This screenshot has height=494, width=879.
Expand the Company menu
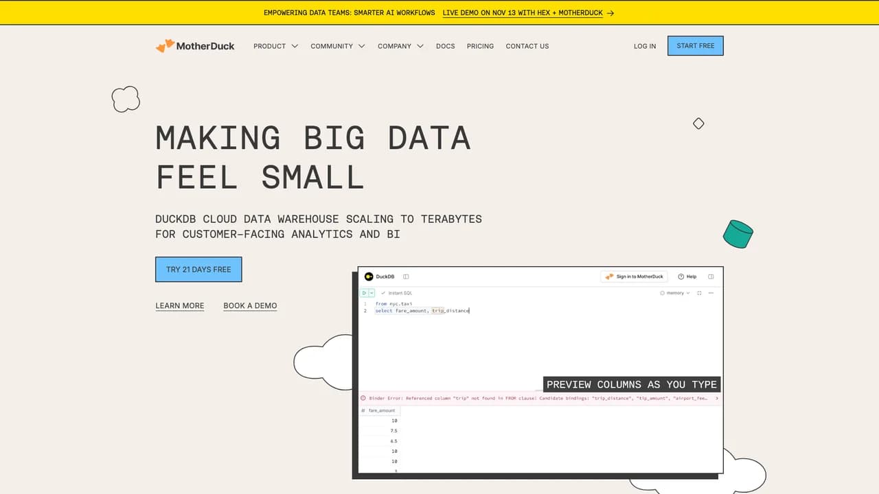pos(400,46)
